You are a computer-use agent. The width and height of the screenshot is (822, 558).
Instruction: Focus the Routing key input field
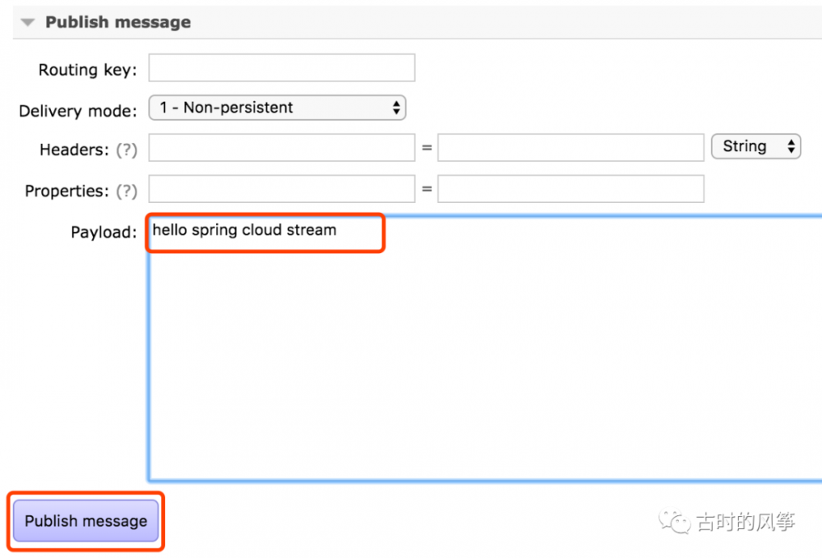pos(281,68)
